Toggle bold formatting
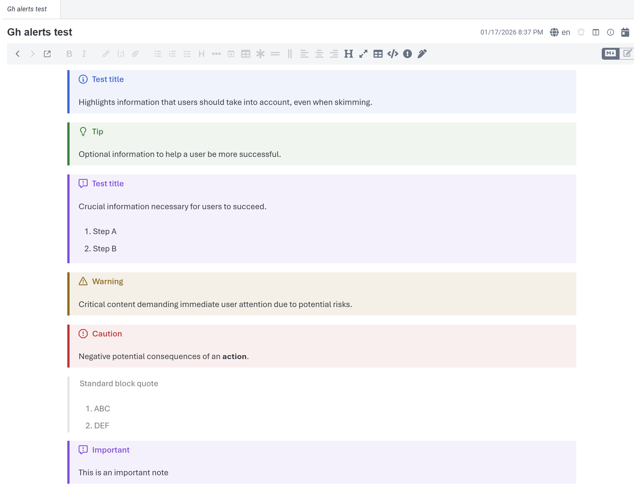The image size is (634, 488). click(x=69, y=54)
